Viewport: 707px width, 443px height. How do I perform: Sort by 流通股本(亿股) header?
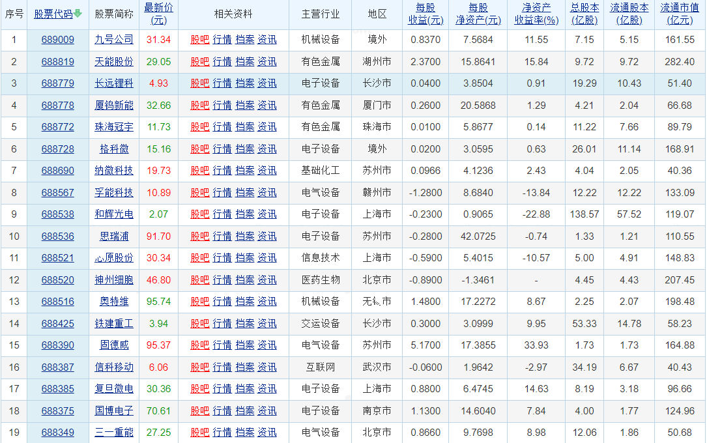pyautogui.click(x=629, y=14)
